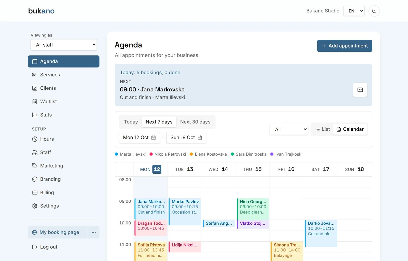Toggle dark mode moon icon
The width and height of the screenshot is (408, 261).
click(x=374, y=11)
